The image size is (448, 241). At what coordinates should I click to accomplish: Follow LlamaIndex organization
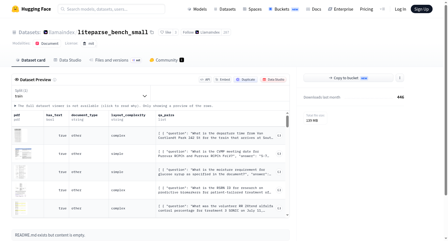coord(201,32)
